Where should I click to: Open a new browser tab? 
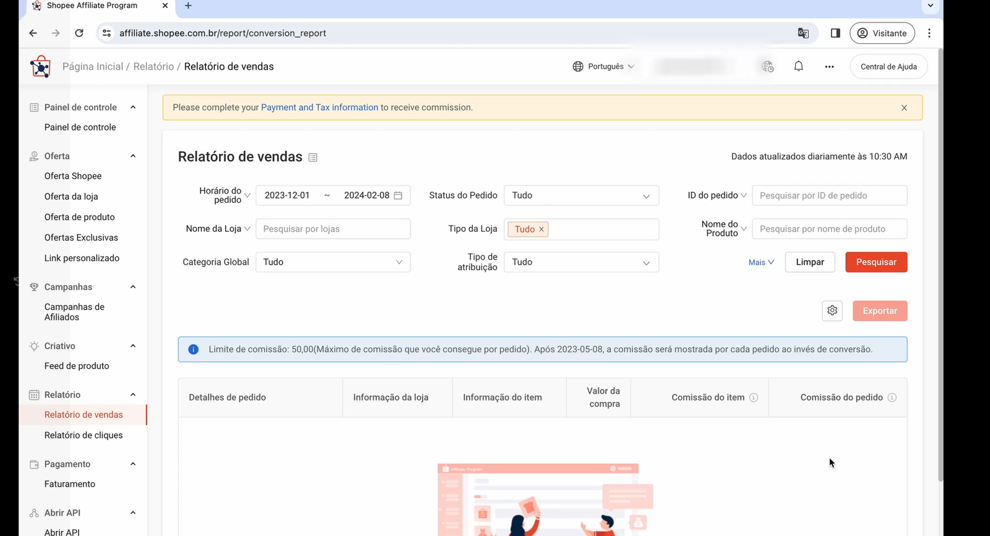(x=188, y=6)
